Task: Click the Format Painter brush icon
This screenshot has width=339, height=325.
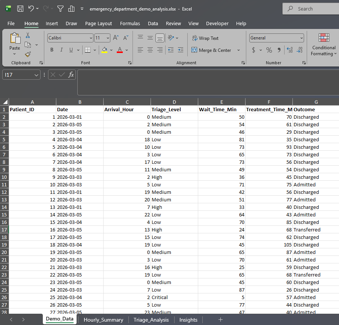Action: point(28,54)
